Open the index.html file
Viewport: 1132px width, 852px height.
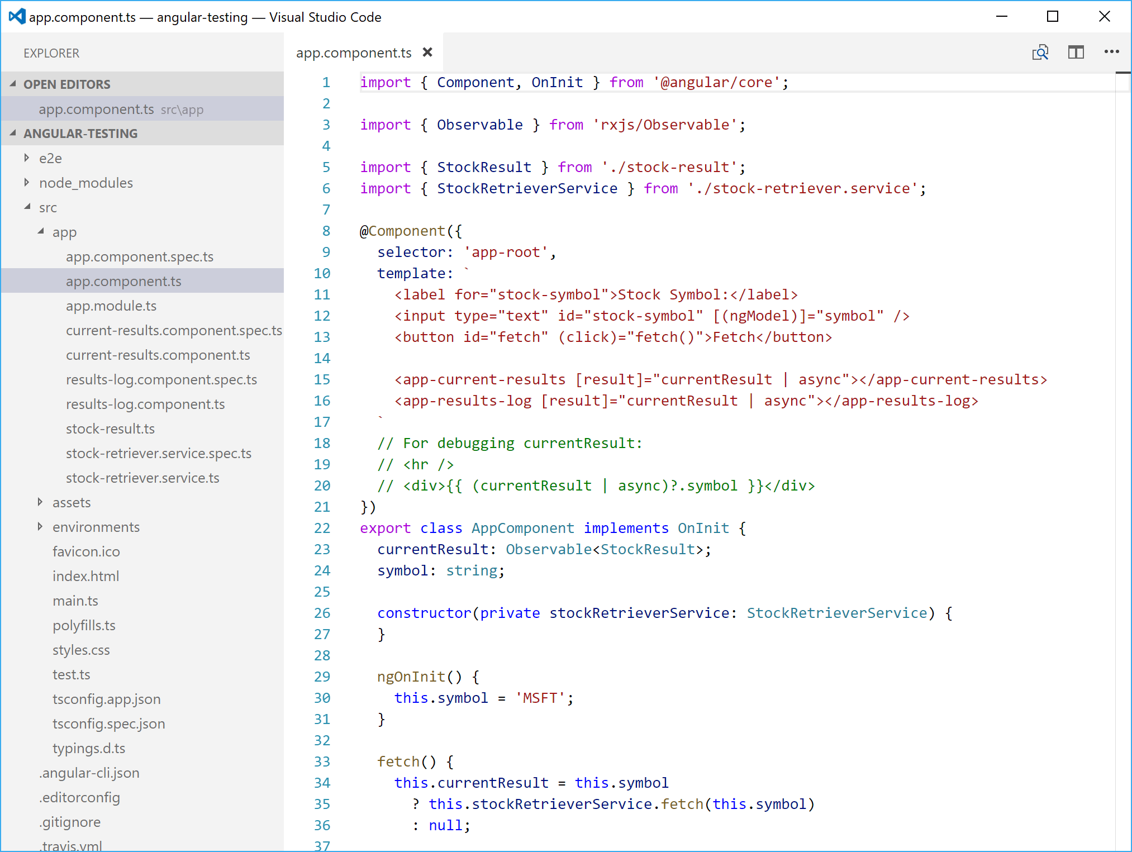click(85, 576)
